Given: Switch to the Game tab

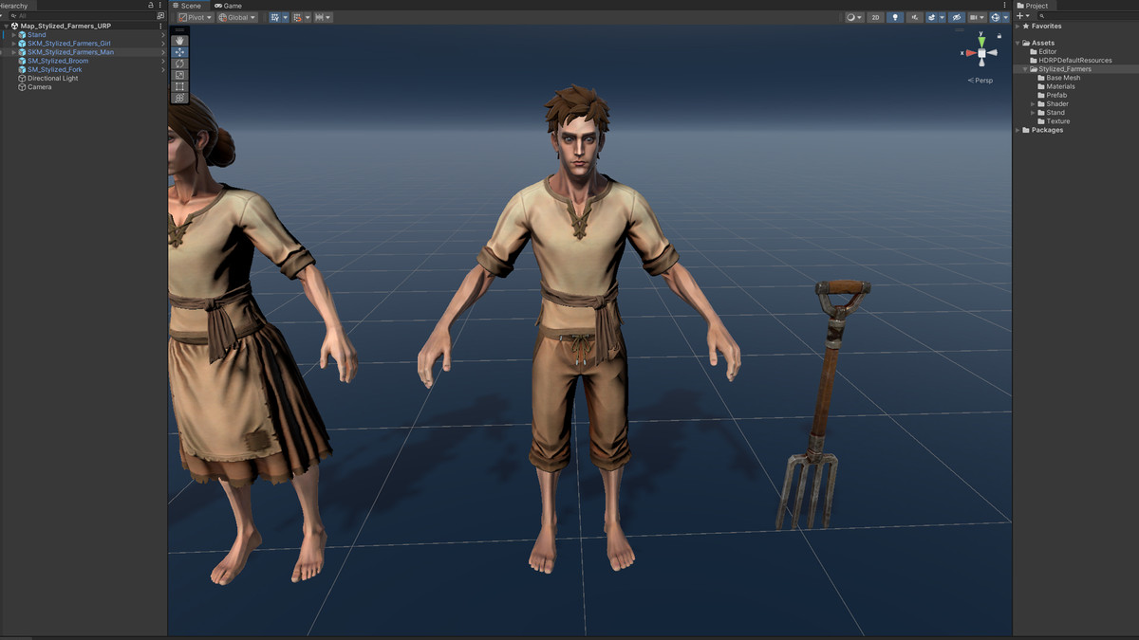Looking at the screenshot, I should click(228, 6).
